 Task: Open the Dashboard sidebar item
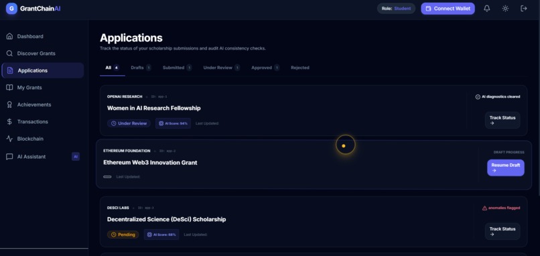pos(43,36)
